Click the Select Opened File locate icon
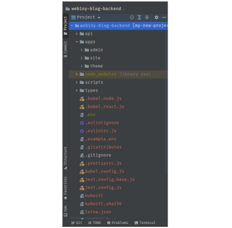 click(132, 17)
